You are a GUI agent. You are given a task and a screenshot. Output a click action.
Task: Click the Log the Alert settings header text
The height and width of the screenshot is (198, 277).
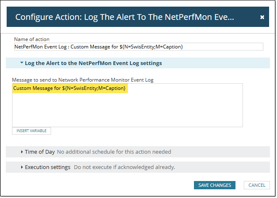[x=93, y=63]
